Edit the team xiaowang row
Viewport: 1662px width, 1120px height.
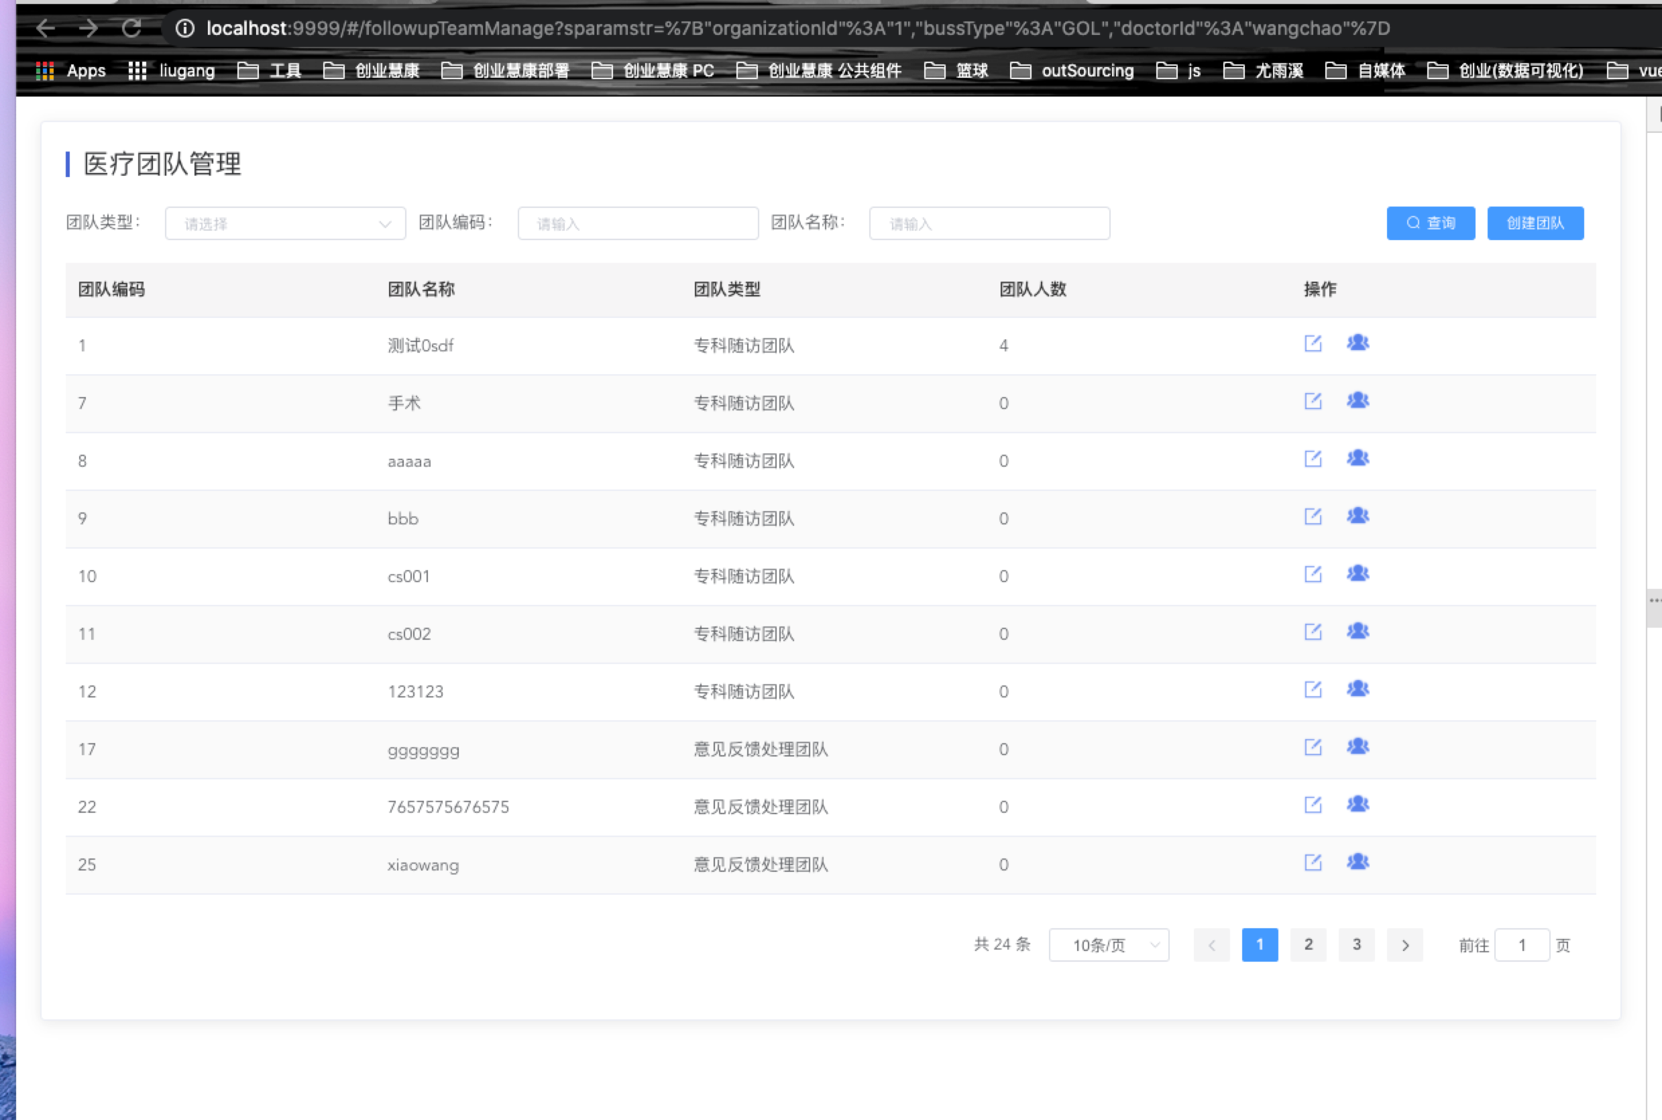tap(1313, 863)
